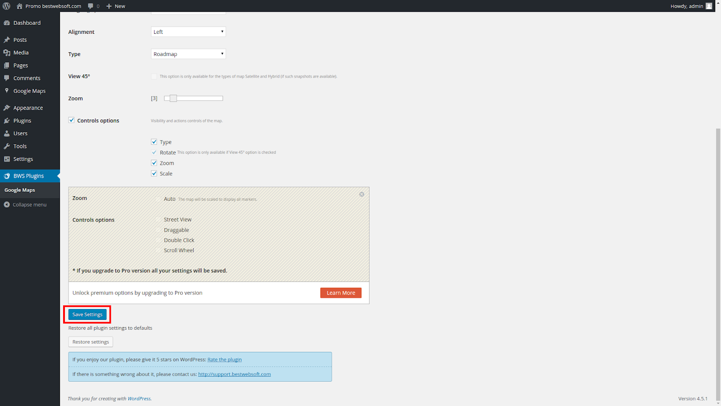Open the Rate the plugin link
The height and width of the screenshot is (406, 721).
point(224,360)
